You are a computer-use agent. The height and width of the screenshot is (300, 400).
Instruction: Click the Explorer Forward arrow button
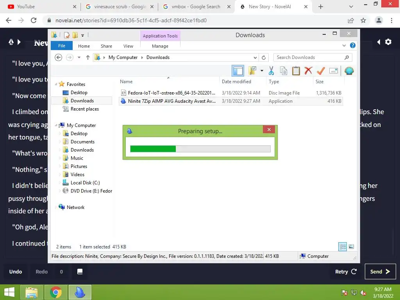tap(70, 57)
